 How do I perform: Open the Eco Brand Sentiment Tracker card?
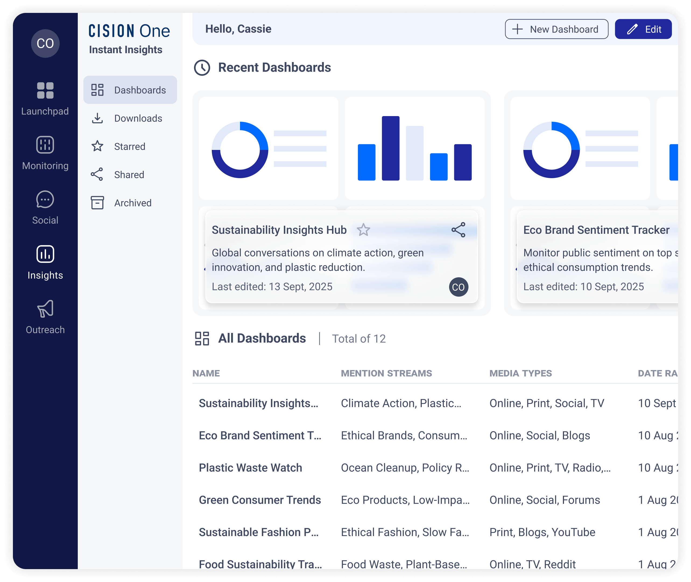[x=596, y=230]
